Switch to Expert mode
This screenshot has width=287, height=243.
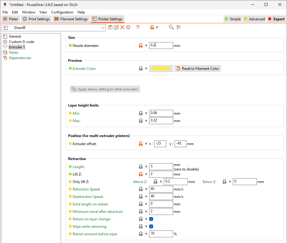[276, 19]
